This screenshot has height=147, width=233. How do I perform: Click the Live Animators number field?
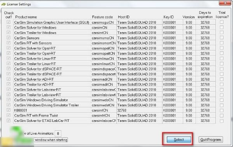pos(58,133)
